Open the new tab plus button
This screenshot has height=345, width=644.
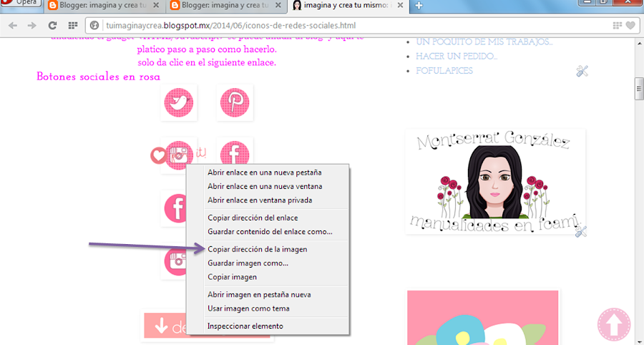419,5
